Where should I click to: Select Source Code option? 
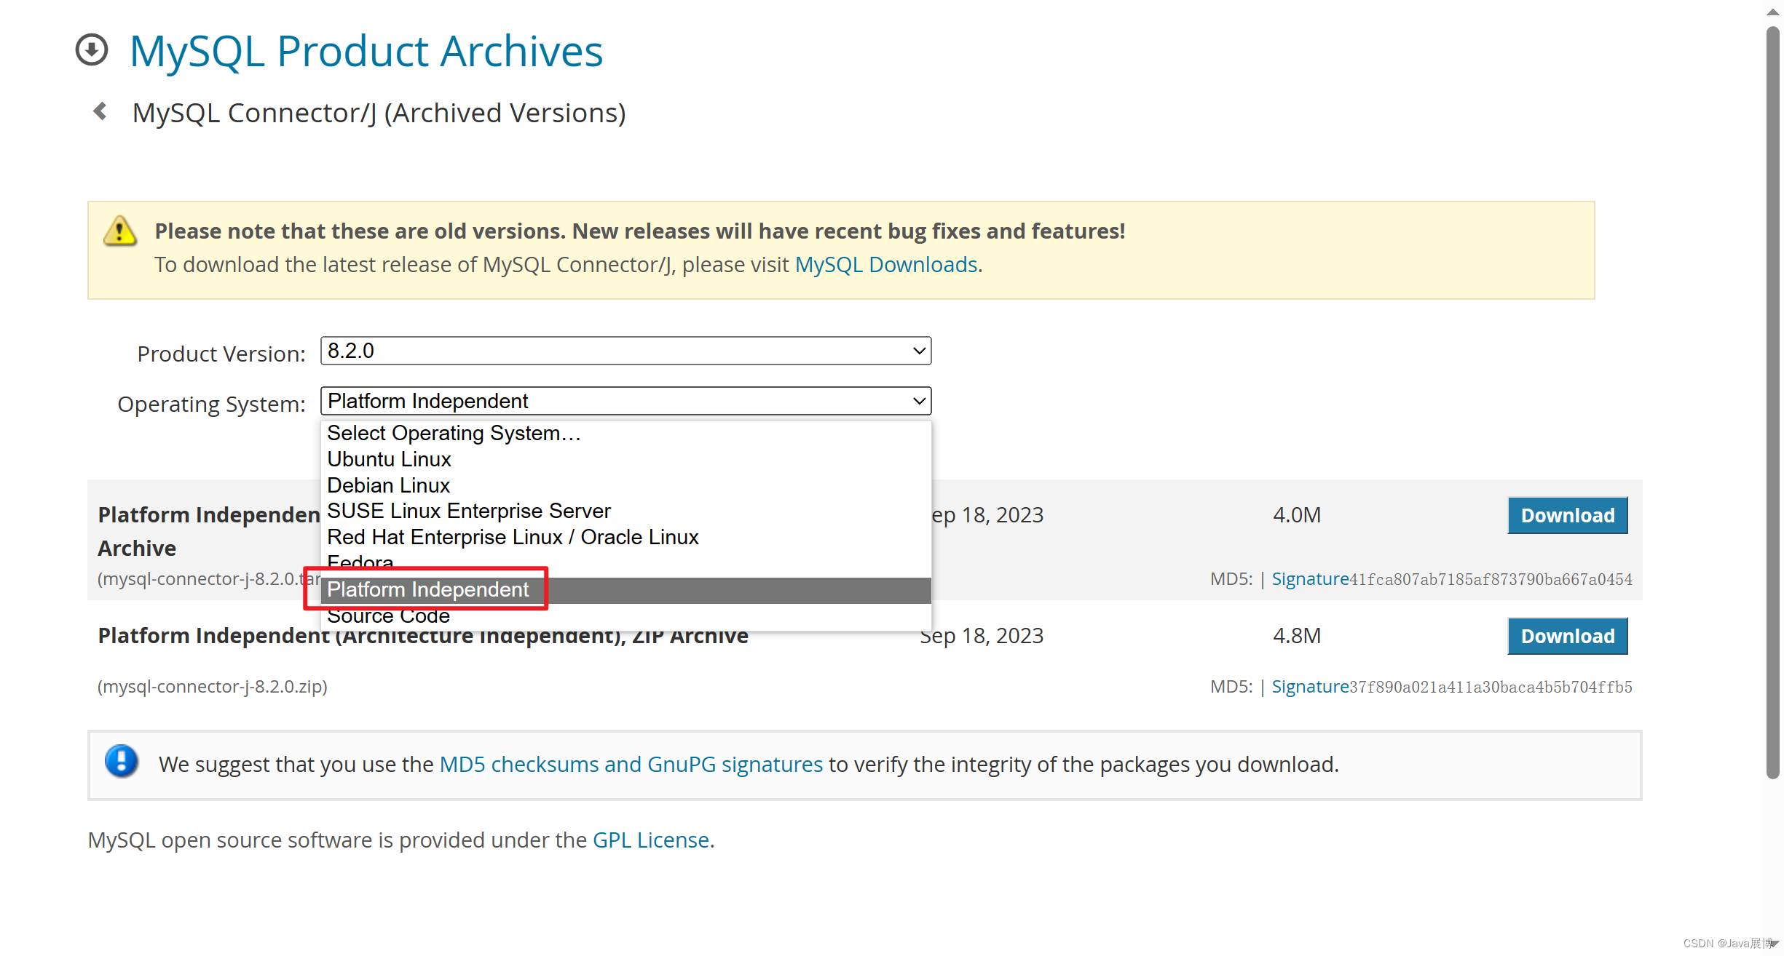tap(388, 616)
